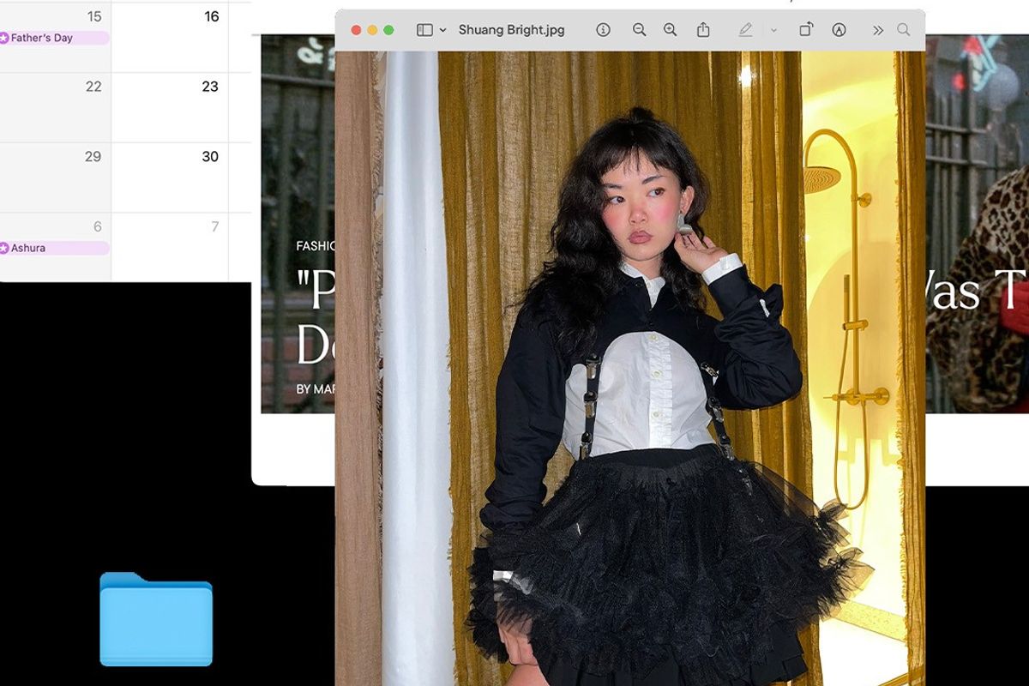The image size is (1029, 686).
Task: Show the Markup toolbar
Action: 839,30
